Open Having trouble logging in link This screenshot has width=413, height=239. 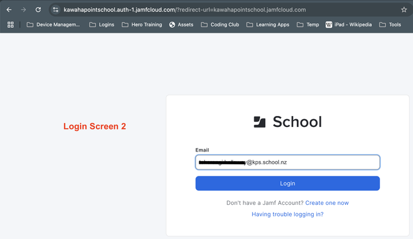click(x=288, y=215)
